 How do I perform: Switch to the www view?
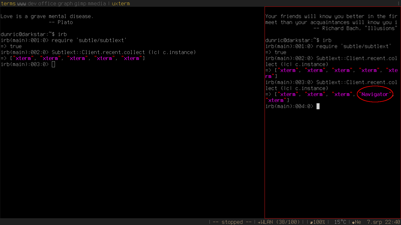click(x=22, y=3)
